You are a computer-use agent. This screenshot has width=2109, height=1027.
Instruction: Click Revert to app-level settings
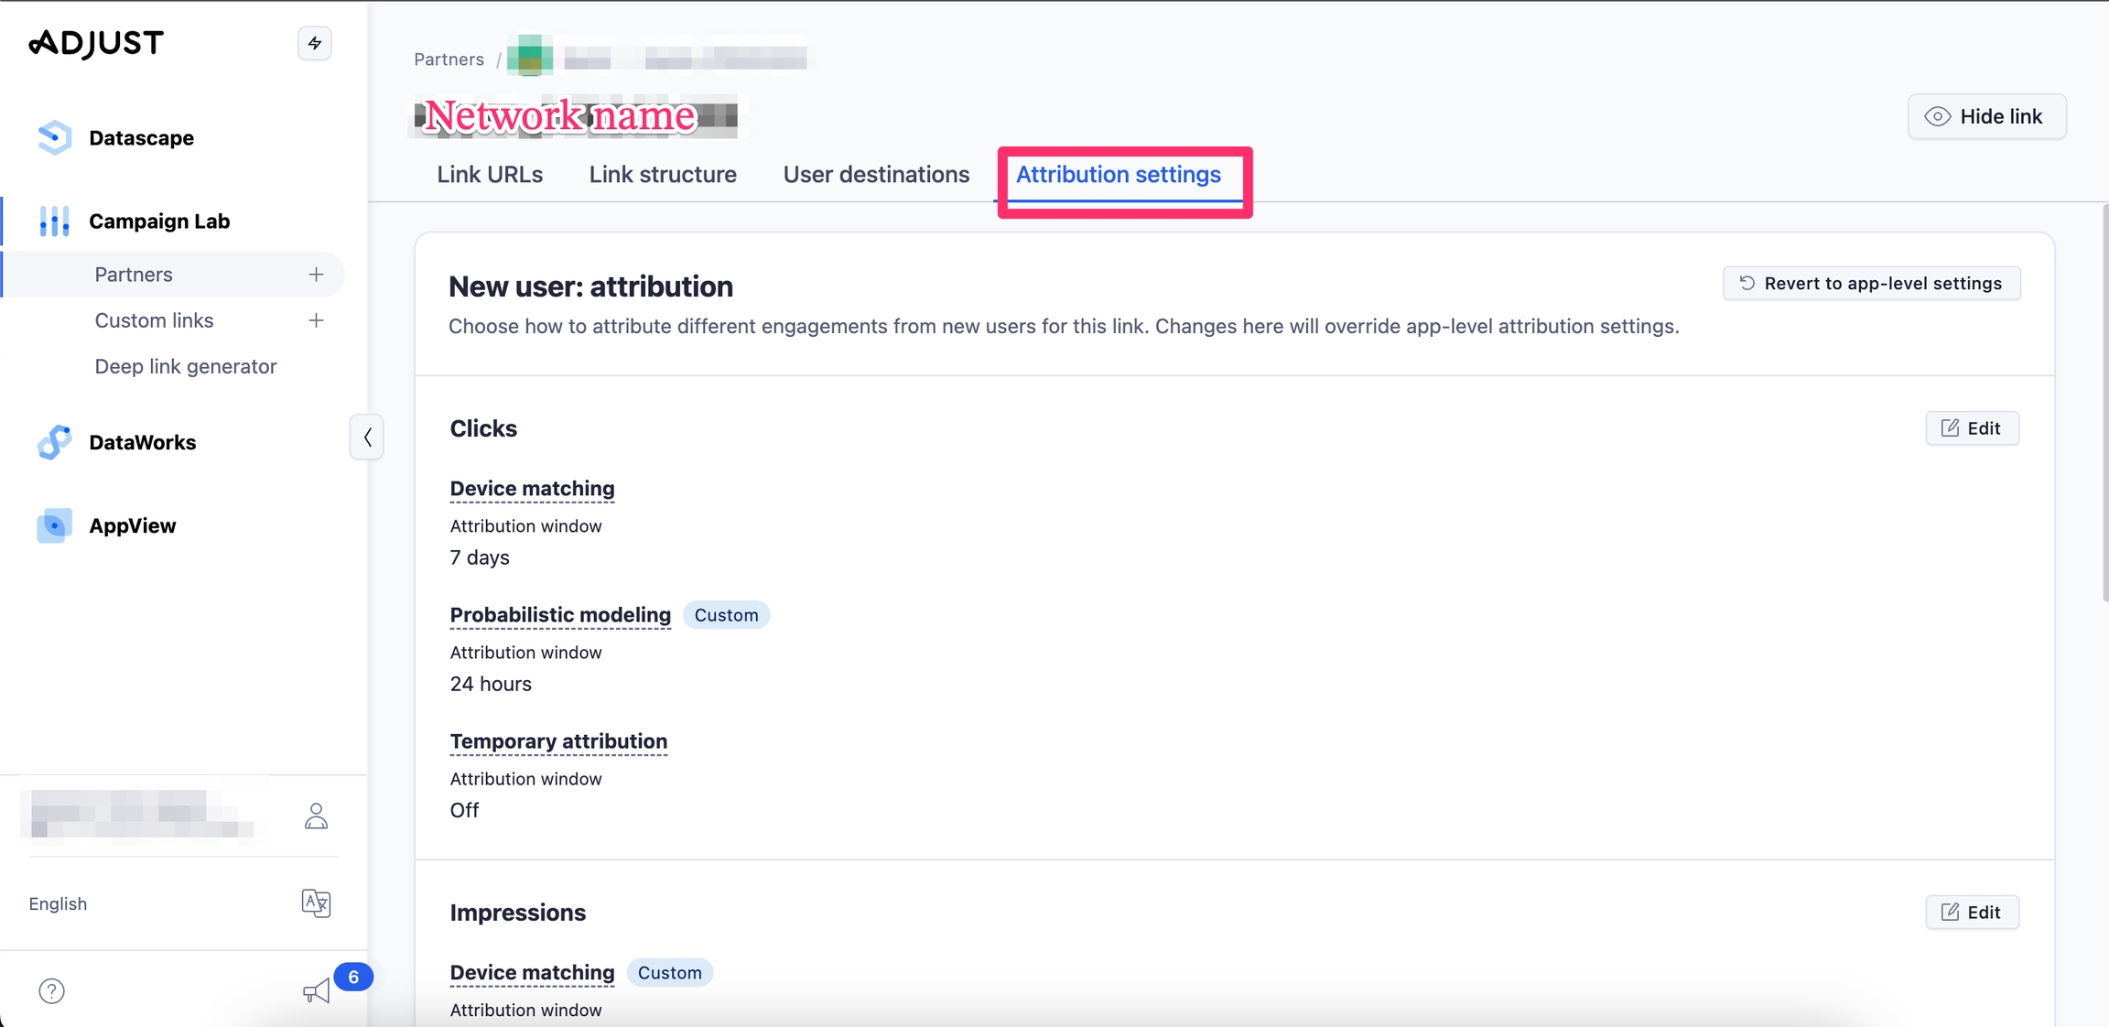[x=1871, y=283]
